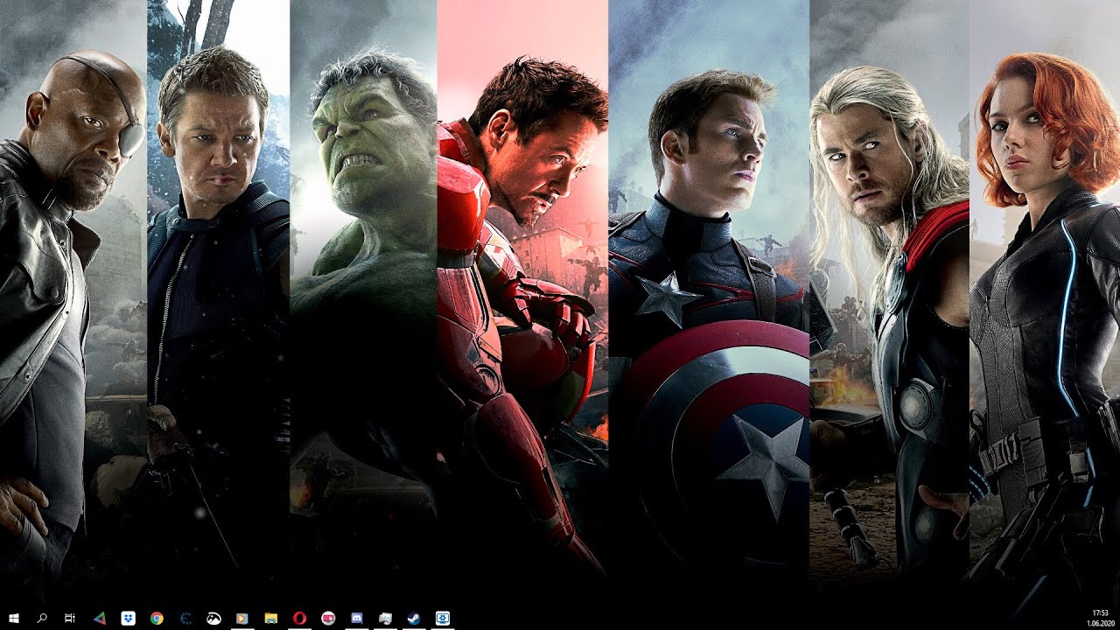Image resolution: width=1120 pixels, height=630 pixels.
Task: Open File Explorer from the taskbar
Action: pyautogui.click(x=271, y=618)
